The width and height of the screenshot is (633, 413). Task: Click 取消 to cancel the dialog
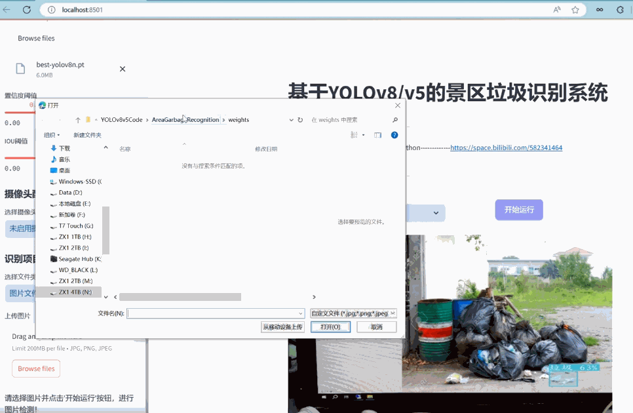point(376,326)
